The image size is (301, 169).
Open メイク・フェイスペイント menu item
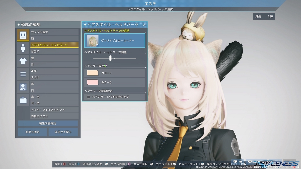click(54, 110)
